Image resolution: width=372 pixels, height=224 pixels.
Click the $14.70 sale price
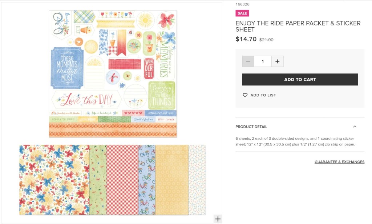pos(246,39)
